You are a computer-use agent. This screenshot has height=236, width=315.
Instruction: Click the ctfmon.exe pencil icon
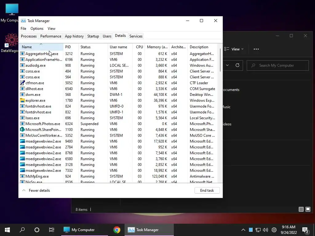22,83
